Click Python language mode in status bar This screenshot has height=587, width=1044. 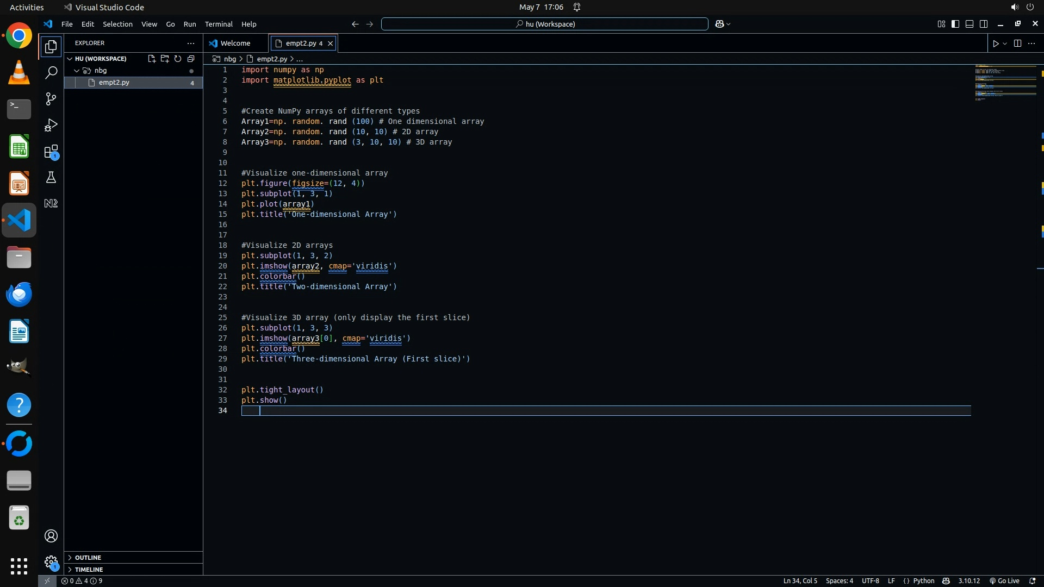pos(923,581)
